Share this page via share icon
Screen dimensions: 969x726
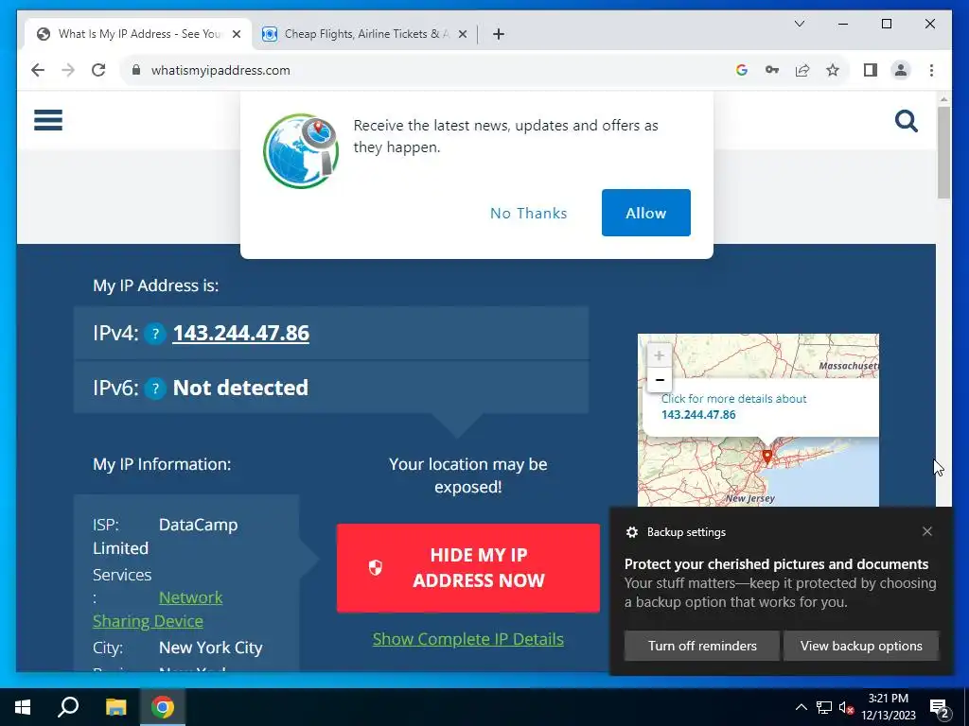click(802, 70)
